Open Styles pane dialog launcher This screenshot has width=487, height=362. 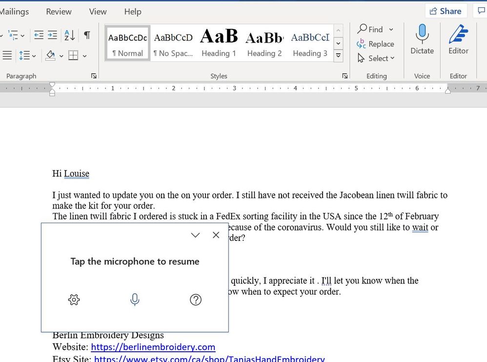click(345, 76)
